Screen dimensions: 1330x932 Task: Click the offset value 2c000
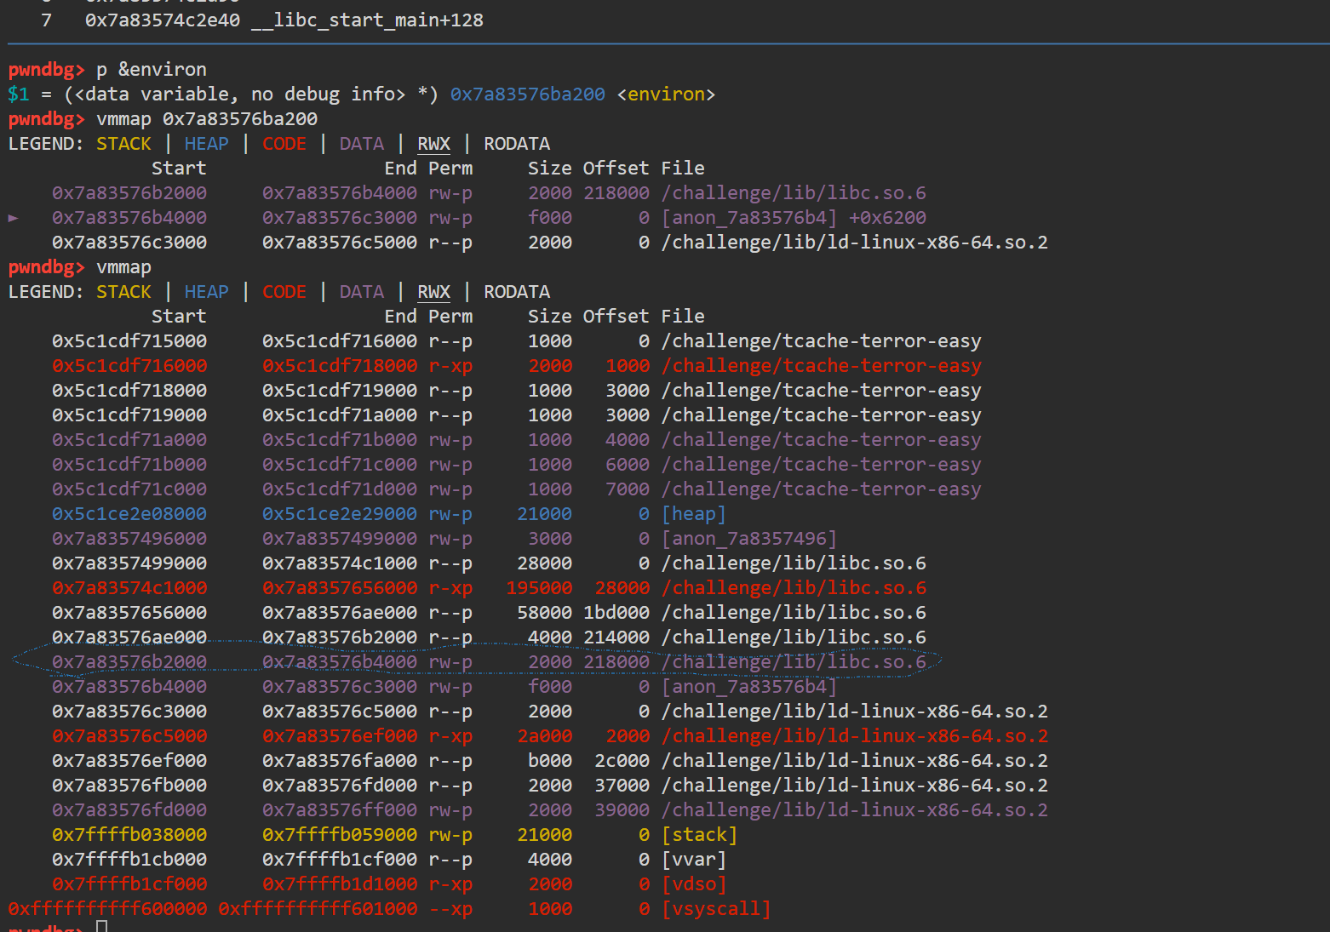click(622, 760)
